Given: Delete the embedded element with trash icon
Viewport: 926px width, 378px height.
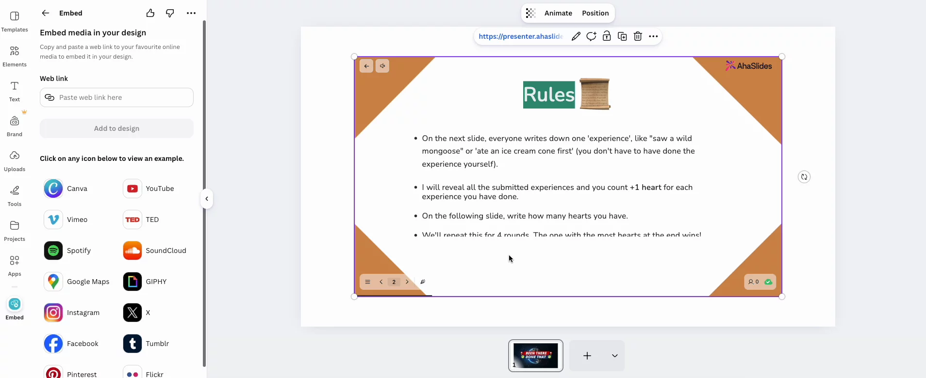Looking at the screenshot, I should click(x=638, y=36).
